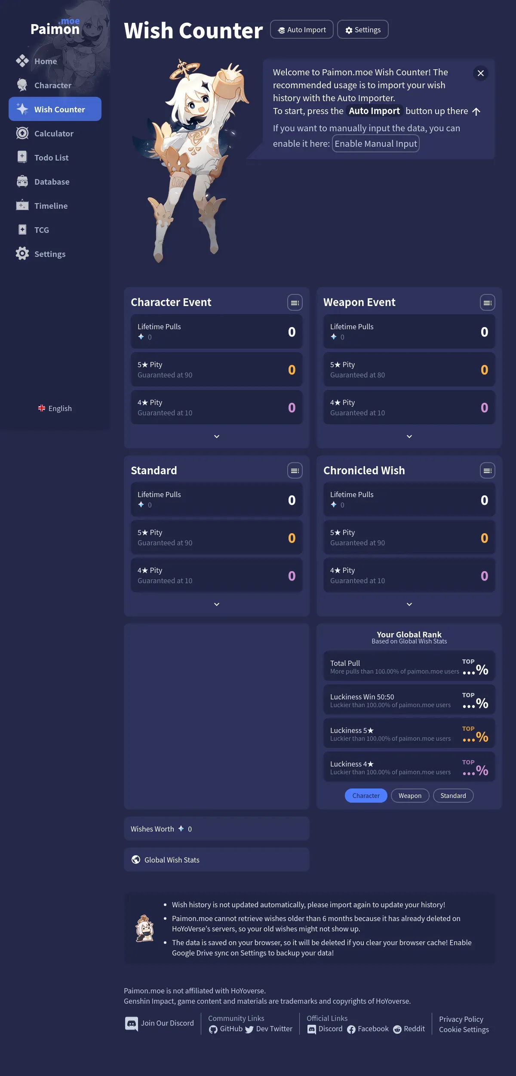Click the TCG card icon in sidebar
The width and height of the screenshot is (516, 1076).
(22, 230)
